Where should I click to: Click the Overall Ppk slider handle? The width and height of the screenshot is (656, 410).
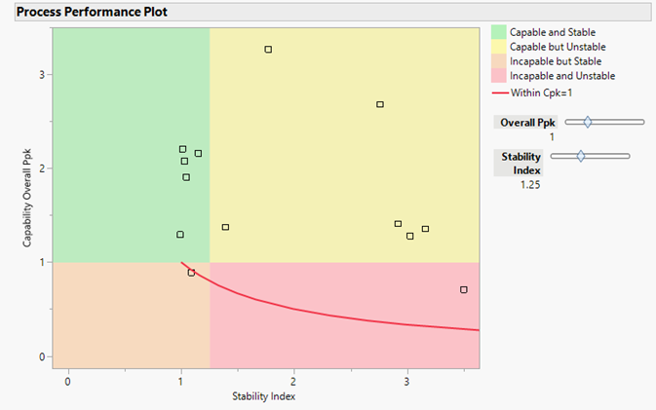click(587, 122)
